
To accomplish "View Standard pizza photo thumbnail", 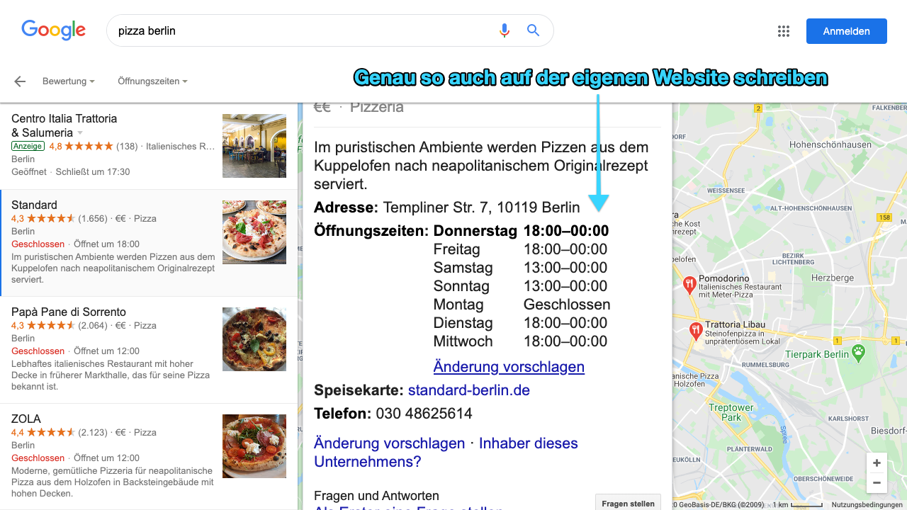I will [x=254, y=232].
